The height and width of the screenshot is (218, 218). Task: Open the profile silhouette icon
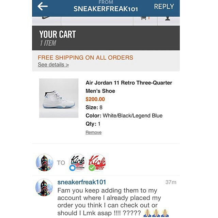pos(168,19)
